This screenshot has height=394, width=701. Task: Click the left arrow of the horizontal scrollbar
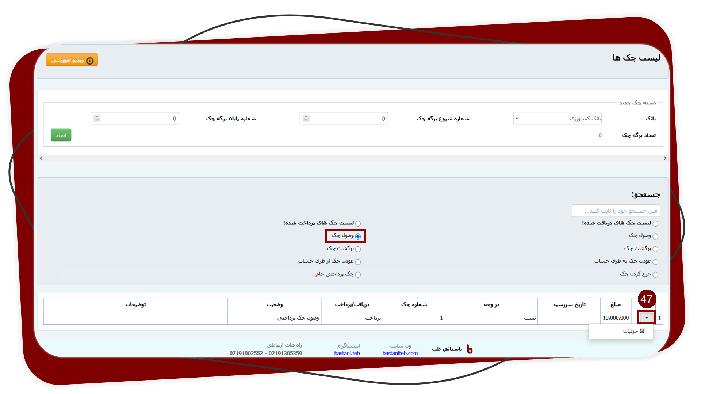41,158
